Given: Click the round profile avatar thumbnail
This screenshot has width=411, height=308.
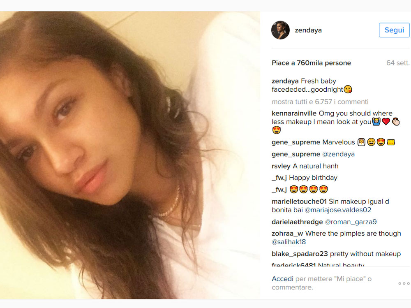Looking at the screenshot, I should 280,30.
